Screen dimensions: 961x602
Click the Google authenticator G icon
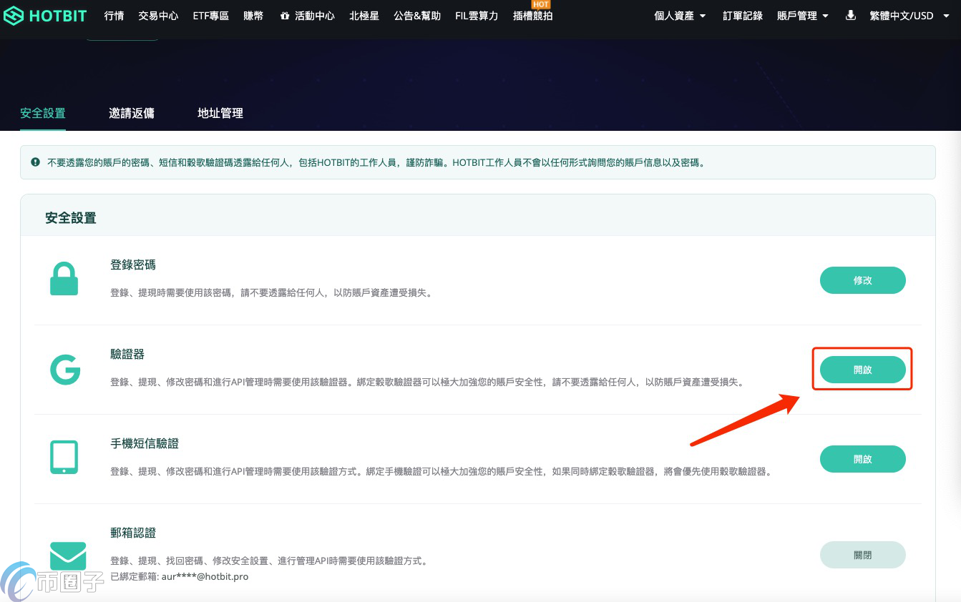point(64,370)
